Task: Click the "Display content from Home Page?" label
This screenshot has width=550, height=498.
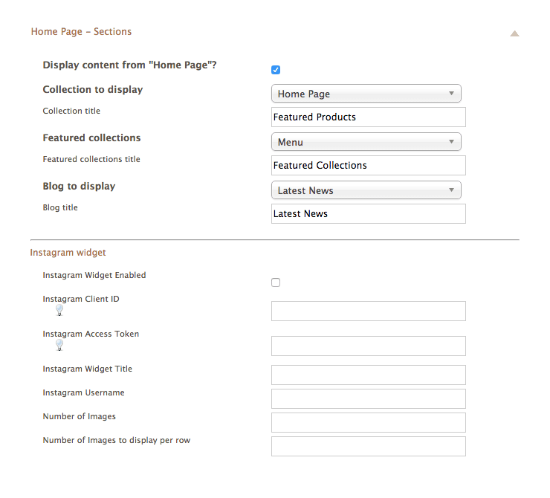Action: (129, 65)
